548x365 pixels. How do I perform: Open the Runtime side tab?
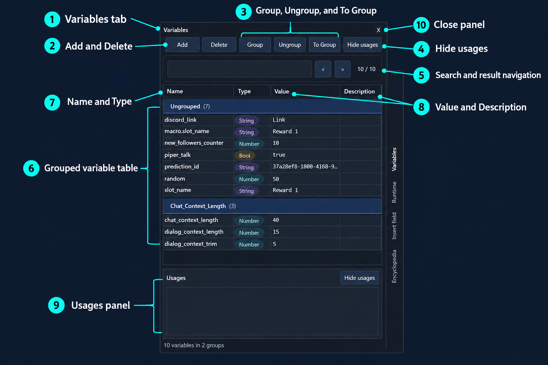tap(394, 192)
